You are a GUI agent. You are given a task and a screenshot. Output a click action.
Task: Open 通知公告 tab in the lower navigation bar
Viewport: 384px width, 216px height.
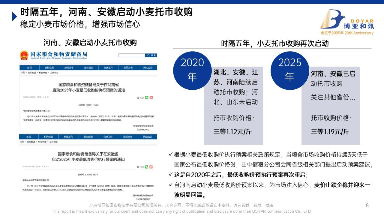coord(148,137)
